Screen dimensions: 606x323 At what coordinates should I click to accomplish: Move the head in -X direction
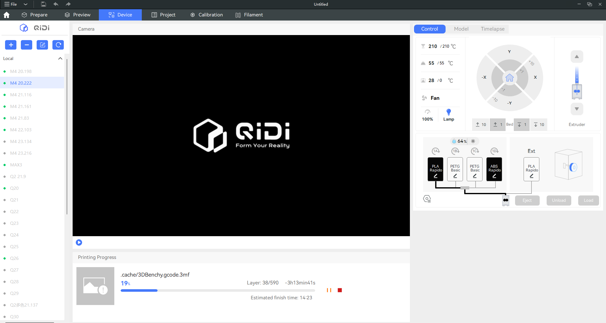(484, 77)
